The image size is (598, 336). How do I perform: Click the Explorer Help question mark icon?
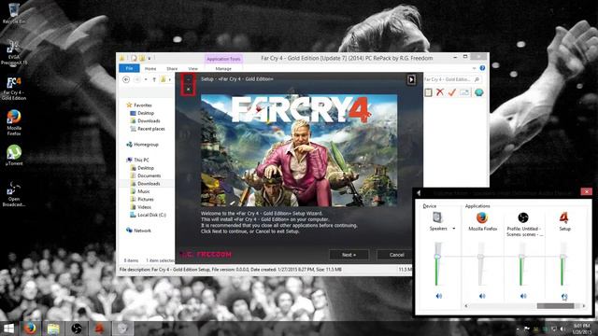tap(482, 68)
